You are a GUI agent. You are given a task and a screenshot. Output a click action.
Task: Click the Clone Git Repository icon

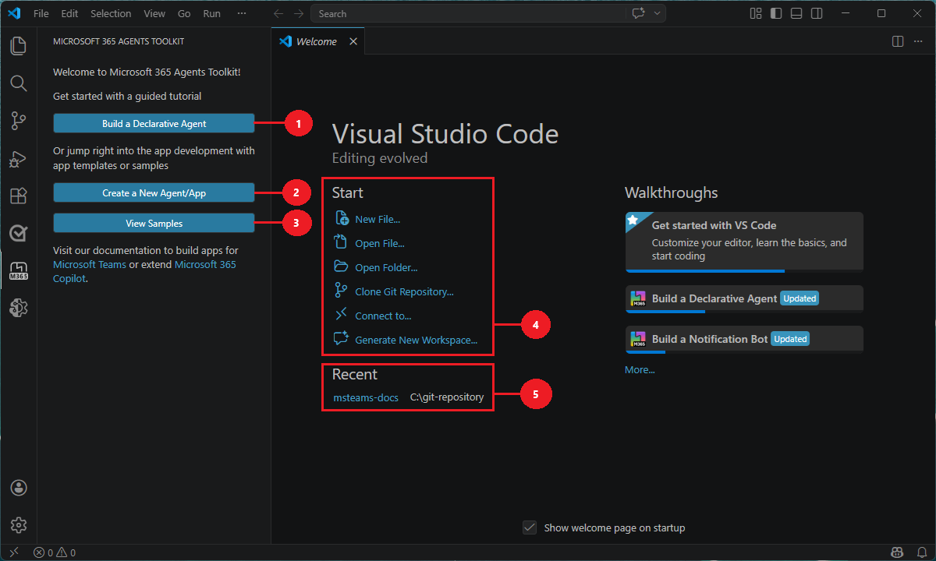341,291
